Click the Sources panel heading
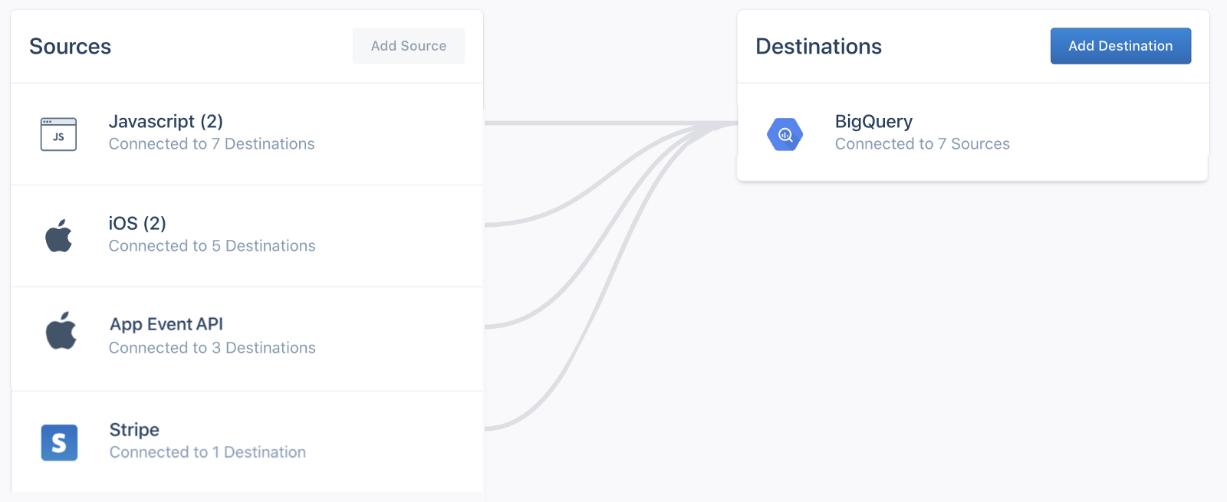This screenshot has width=1227, height=502. tap(71, 47)
